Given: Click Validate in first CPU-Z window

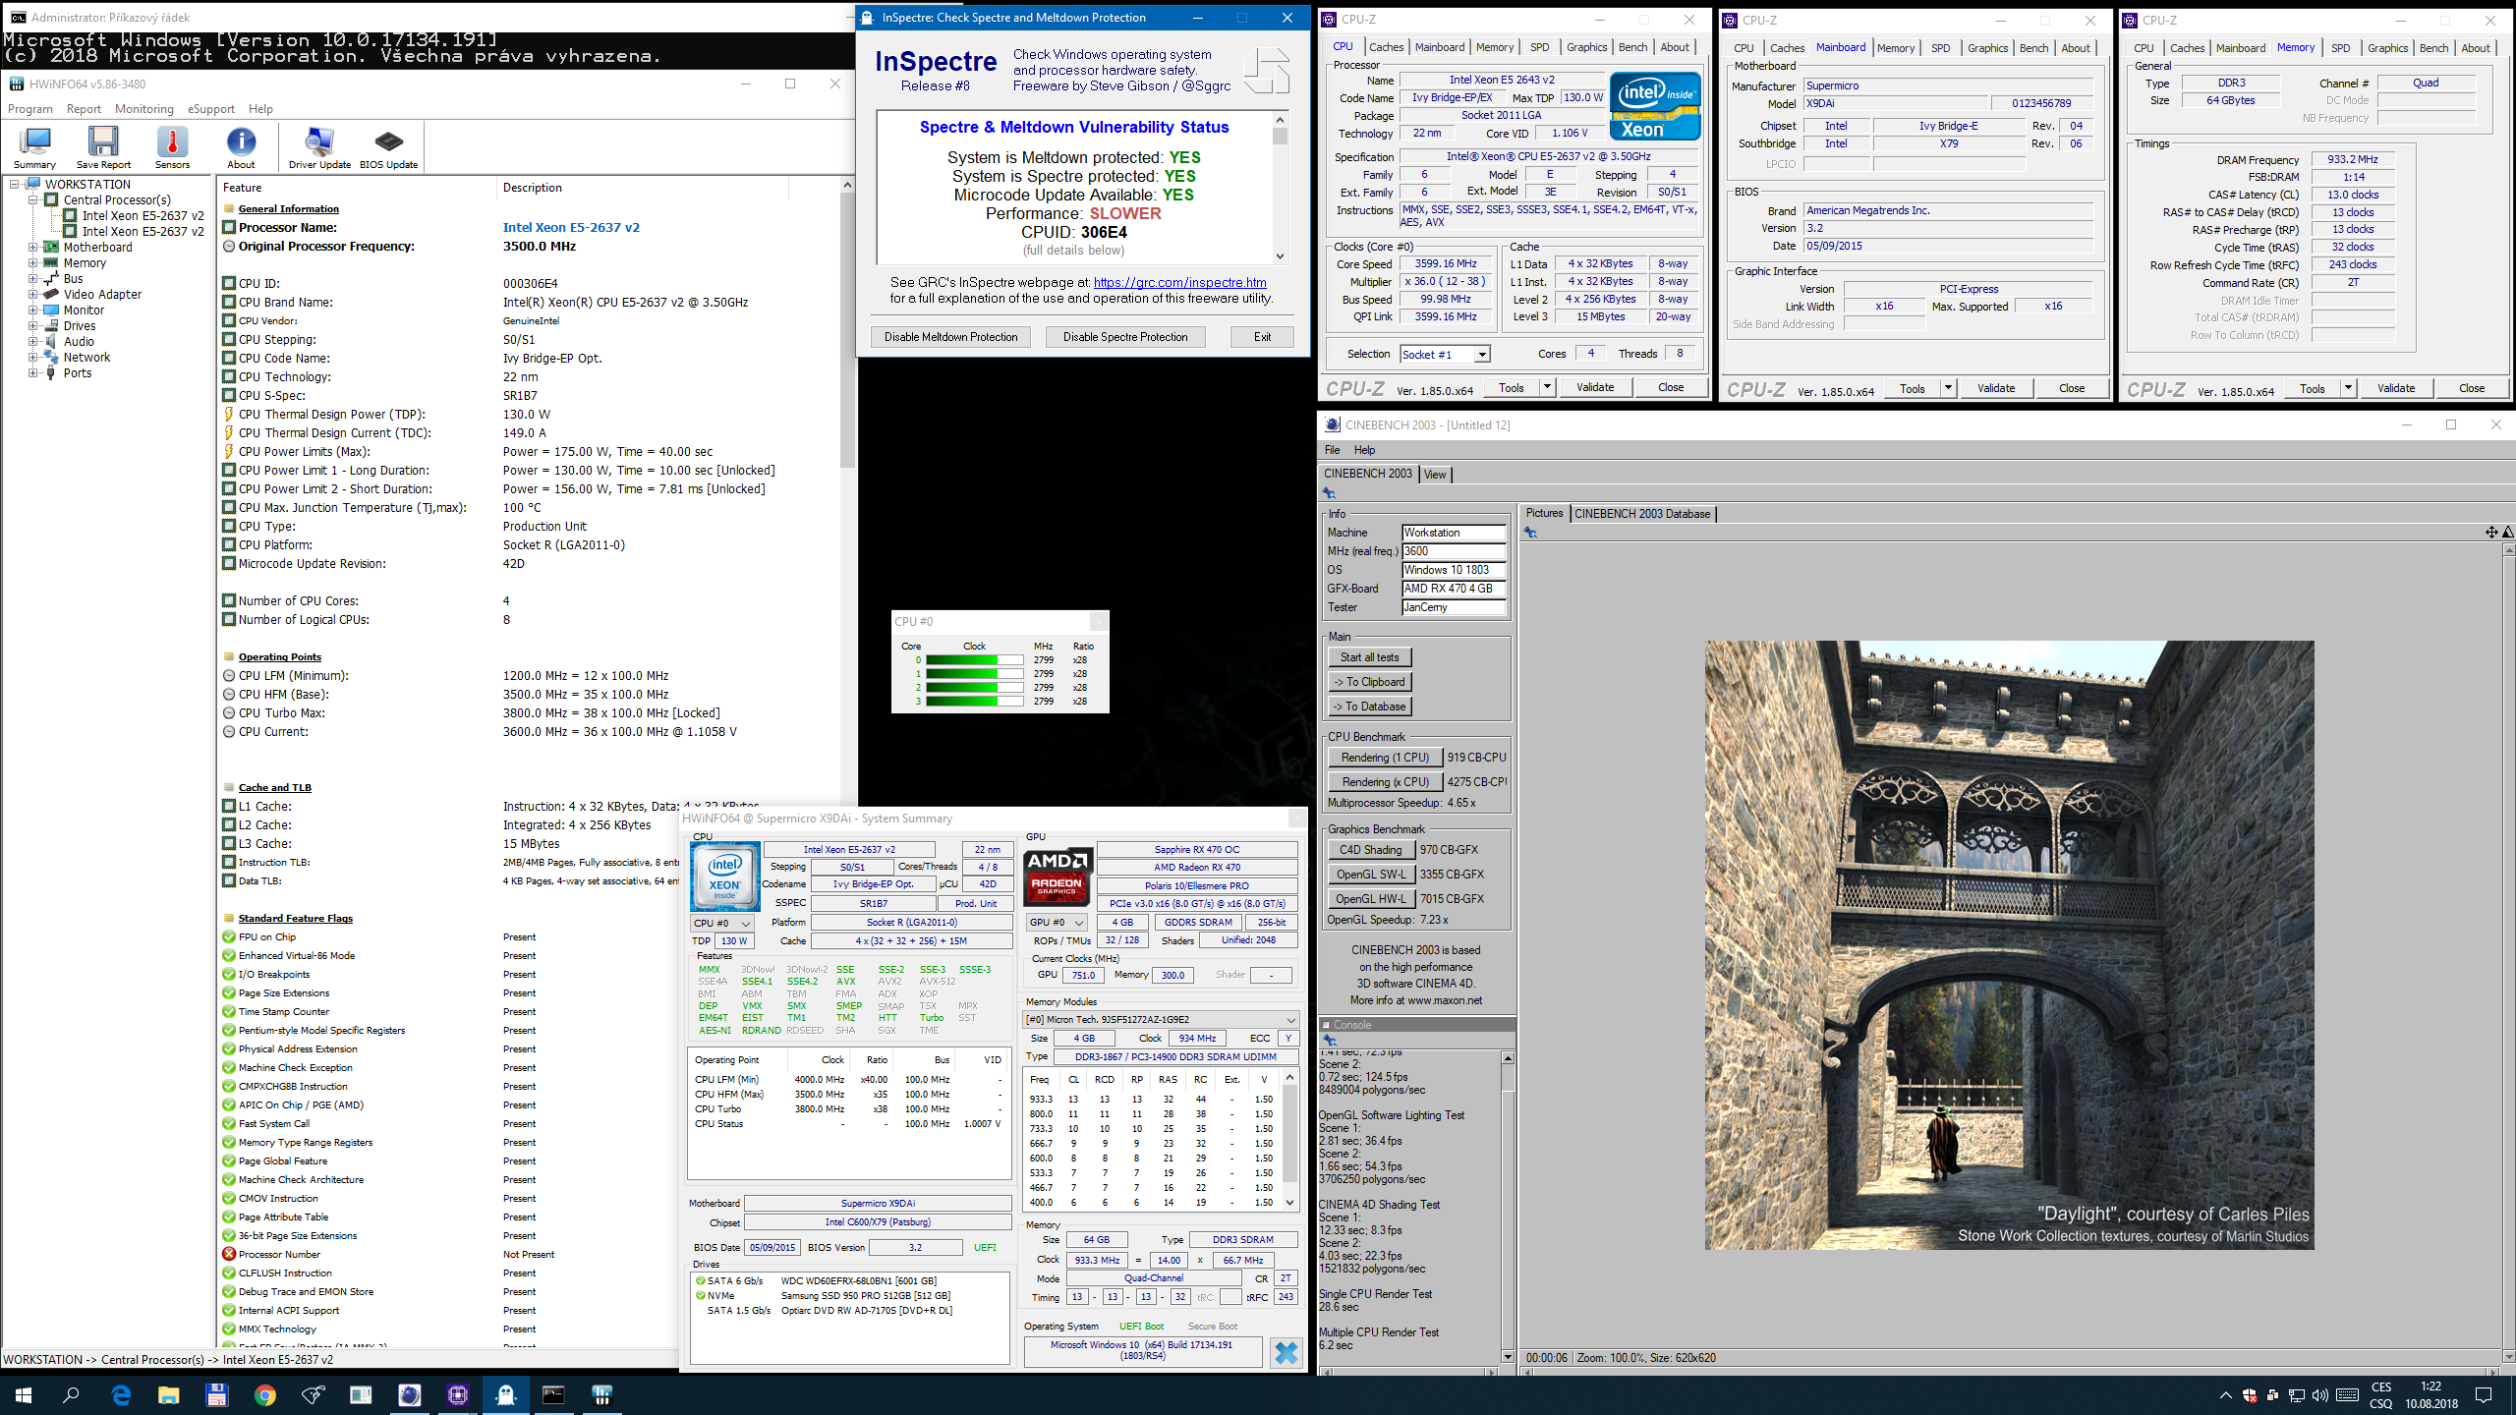Looking at the screenshot, I should click(x=1594, y=388).
